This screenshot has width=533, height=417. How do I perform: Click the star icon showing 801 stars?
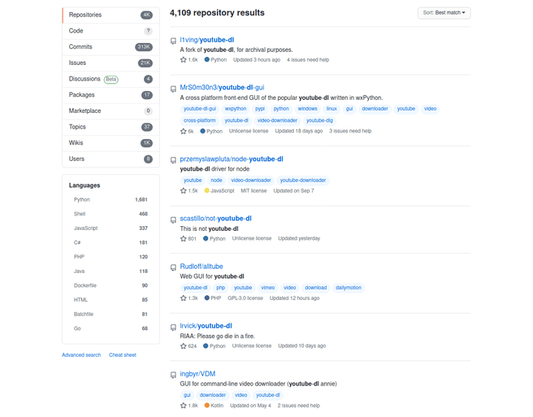click(x=184, y=239)
